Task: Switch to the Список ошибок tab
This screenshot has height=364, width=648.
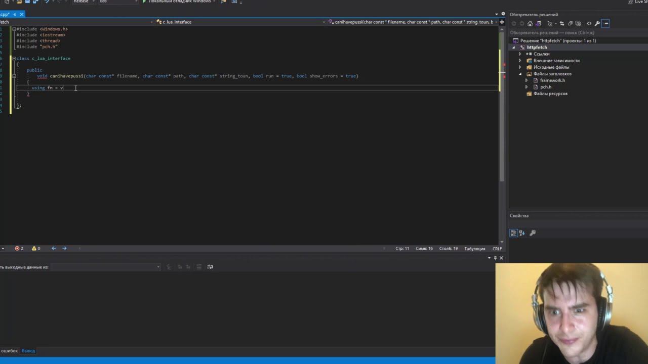Action: (x=9, y=351)
